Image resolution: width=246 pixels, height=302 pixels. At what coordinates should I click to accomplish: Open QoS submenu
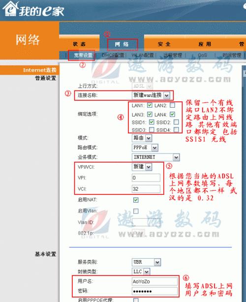203,55
